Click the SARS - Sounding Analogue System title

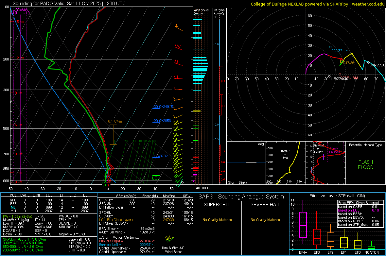[241, 197]
